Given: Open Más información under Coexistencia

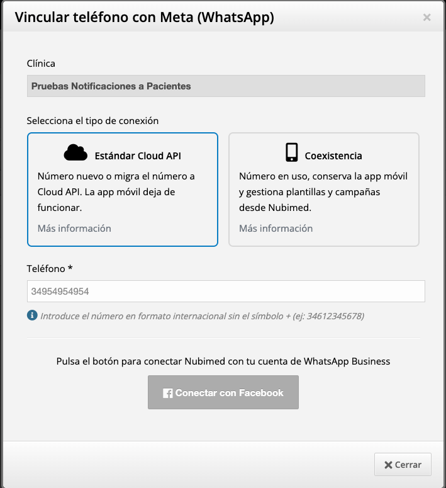Looking at the screenshot, I should tap(276, 229).
